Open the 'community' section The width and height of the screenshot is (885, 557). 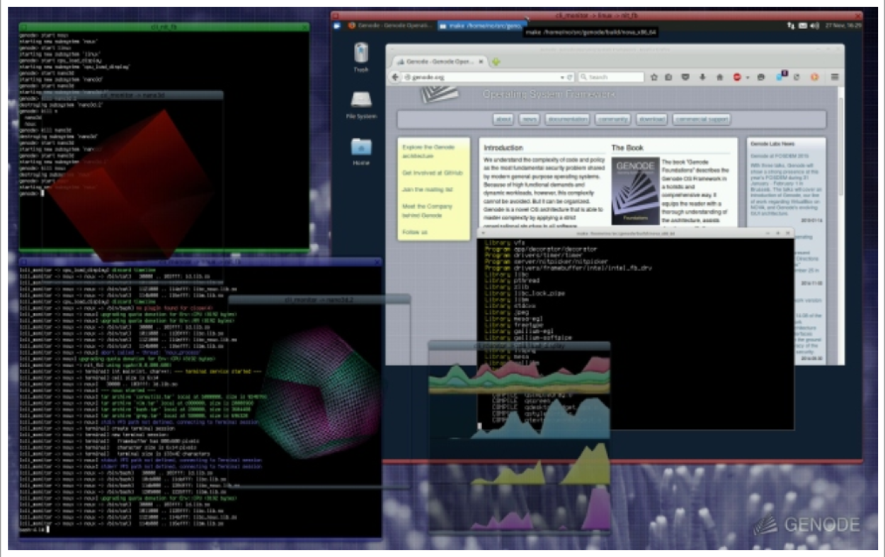pyautogui.click(x=612, y=119)
